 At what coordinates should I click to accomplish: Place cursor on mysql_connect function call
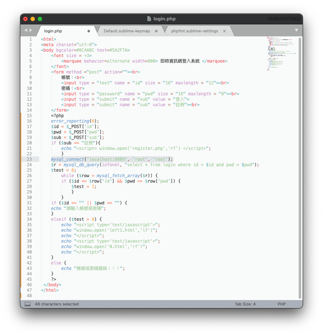pyautogui.click(x=68, y=159)
